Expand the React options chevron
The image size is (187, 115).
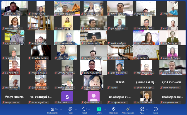[x=89, y=109]
